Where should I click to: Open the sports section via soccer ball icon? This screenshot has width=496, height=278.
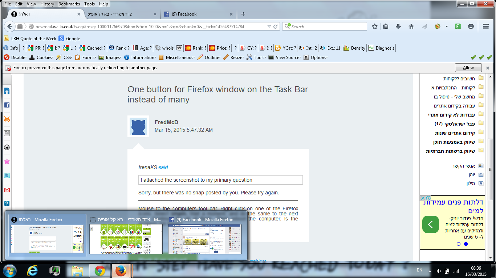coord(7,147)
